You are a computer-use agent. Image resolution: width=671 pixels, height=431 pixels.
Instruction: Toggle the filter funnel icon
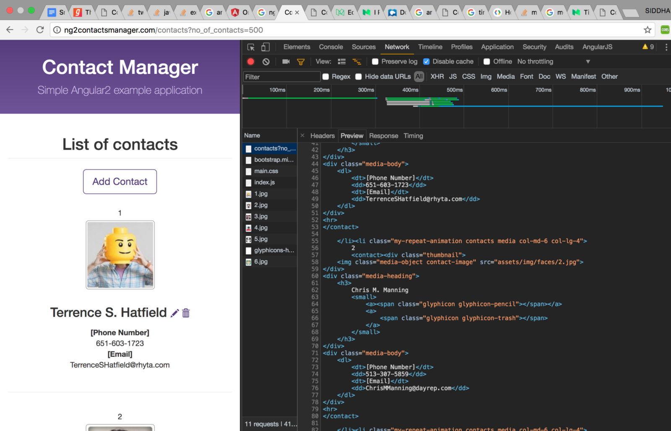[x=301, y=62]
